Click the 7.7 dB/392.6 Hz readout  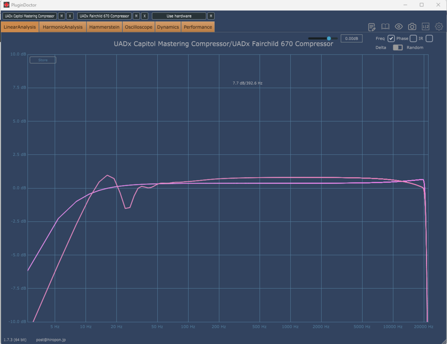click(x=248, y=83)
